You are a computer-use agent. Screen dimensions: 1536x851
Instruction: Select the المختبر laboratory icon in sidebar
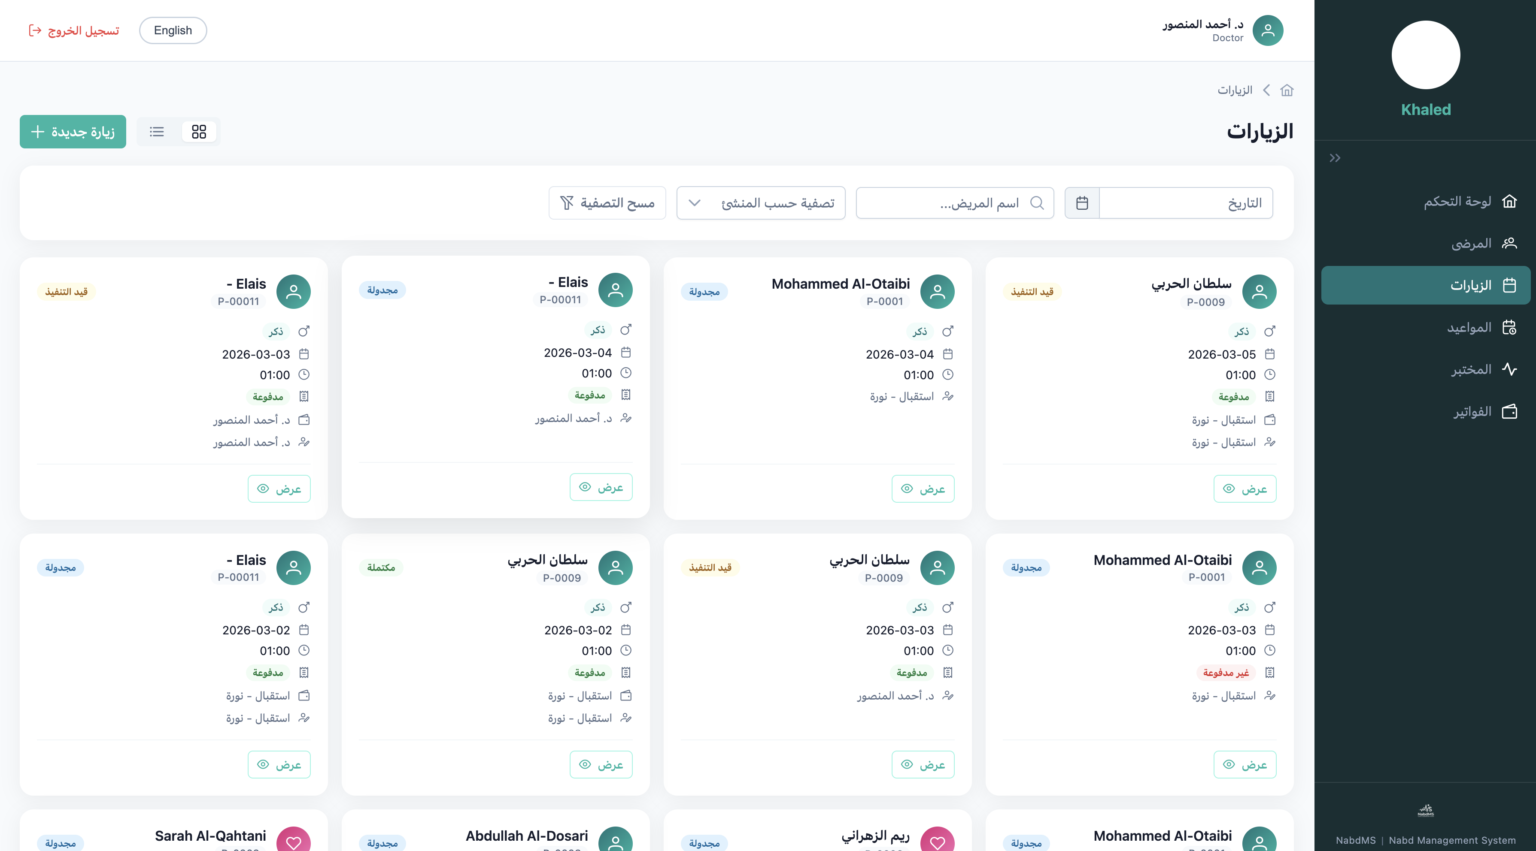tap(1510, 369)
